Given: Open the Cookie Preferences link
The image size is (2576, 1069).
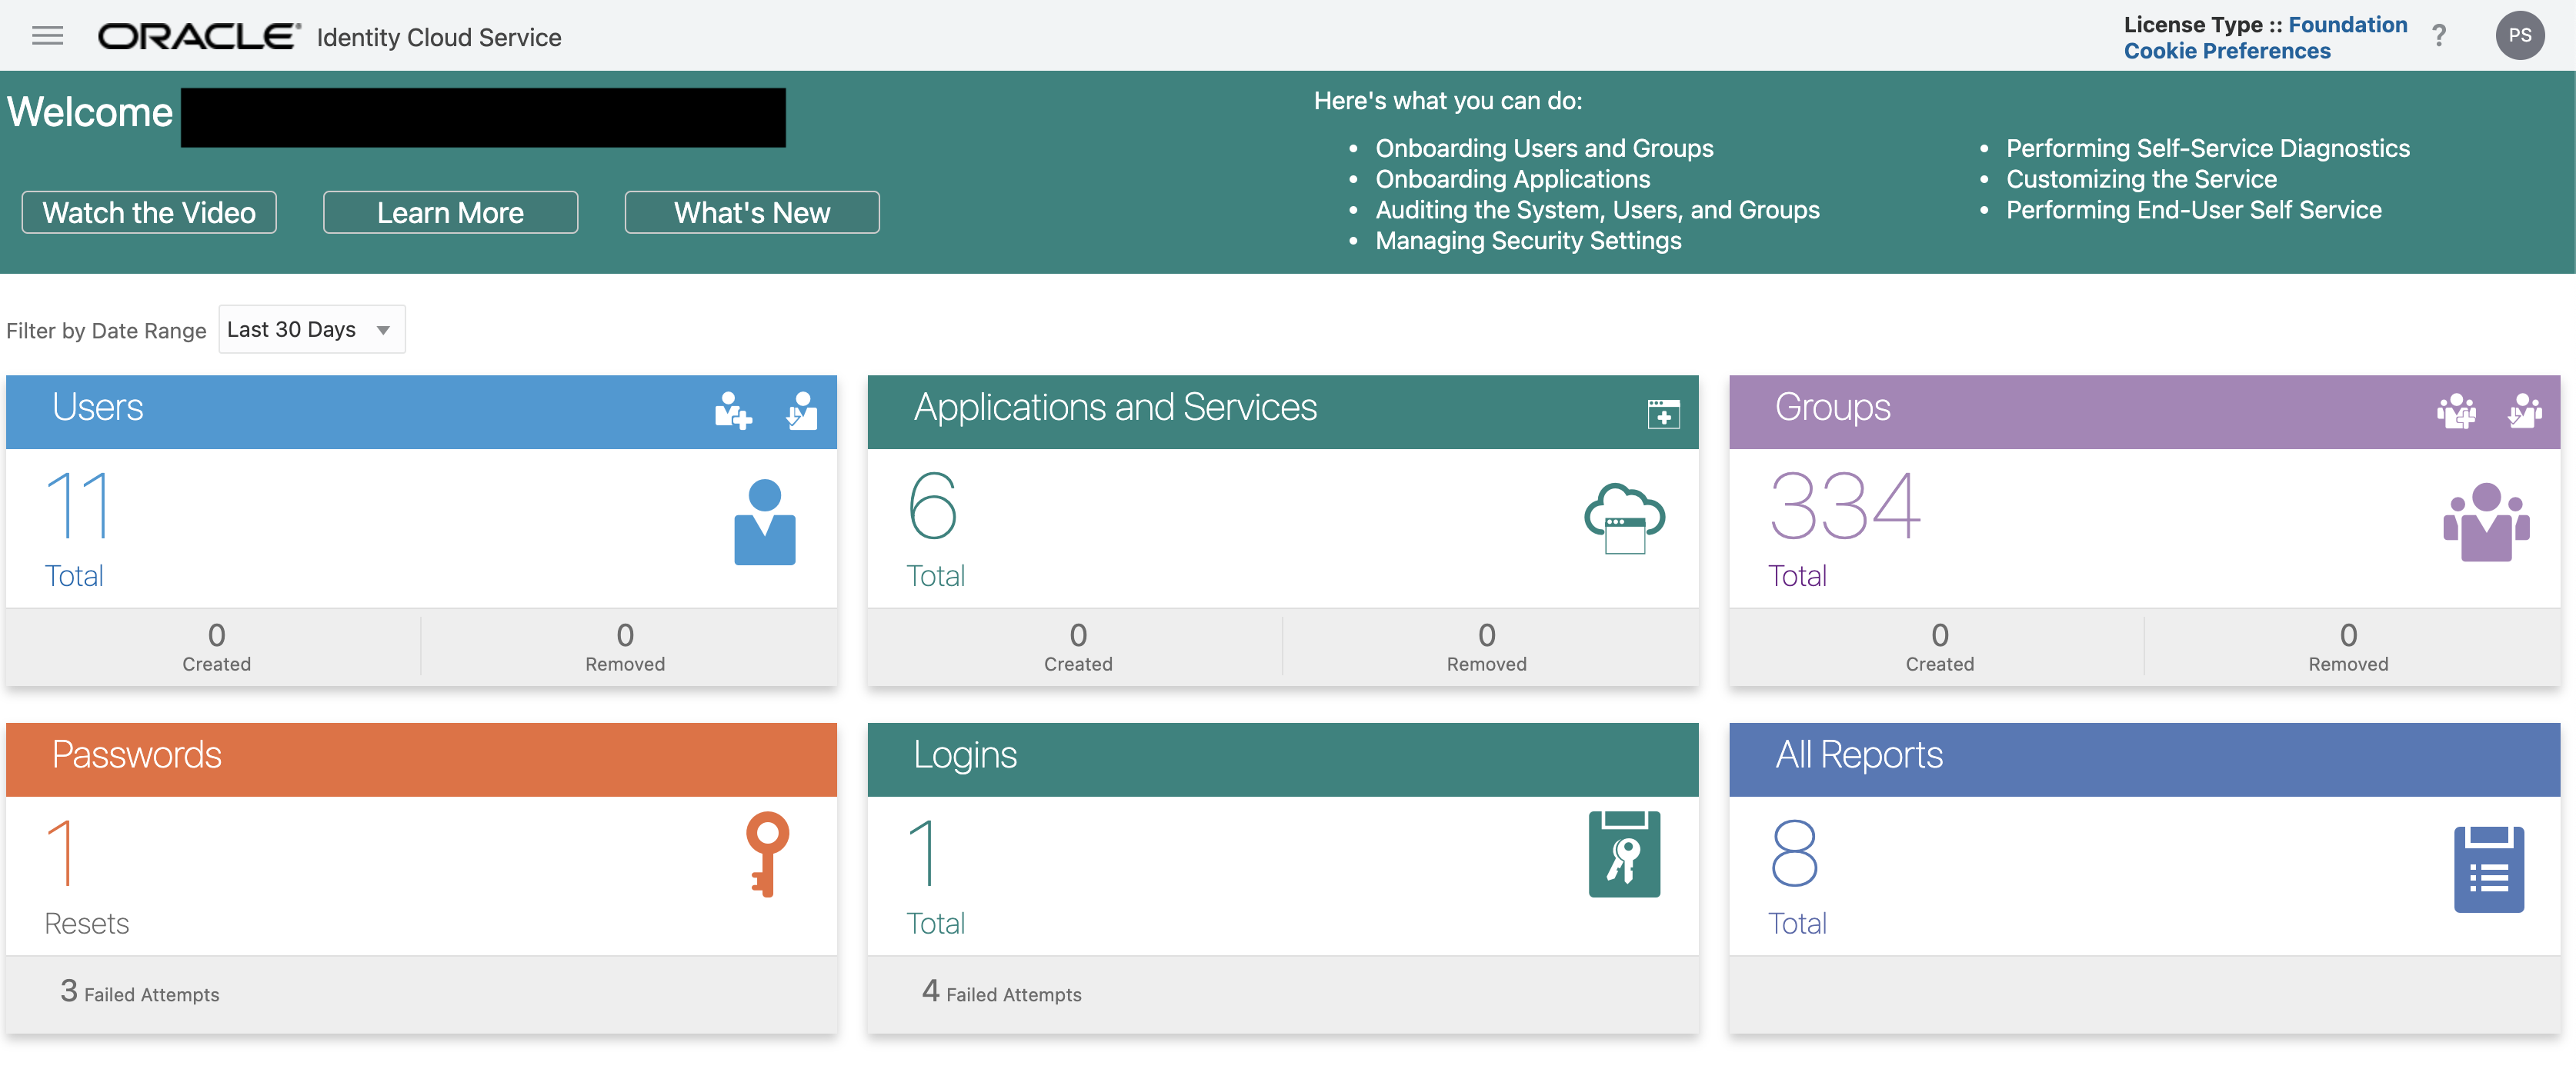Looking at the screenshot, I should pyautogui.click(x=2226, y=51).
